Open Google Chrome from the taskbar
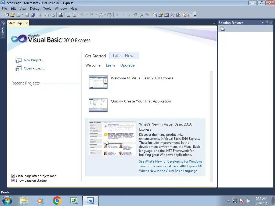 pyautogui.click(x=57, y=201)
